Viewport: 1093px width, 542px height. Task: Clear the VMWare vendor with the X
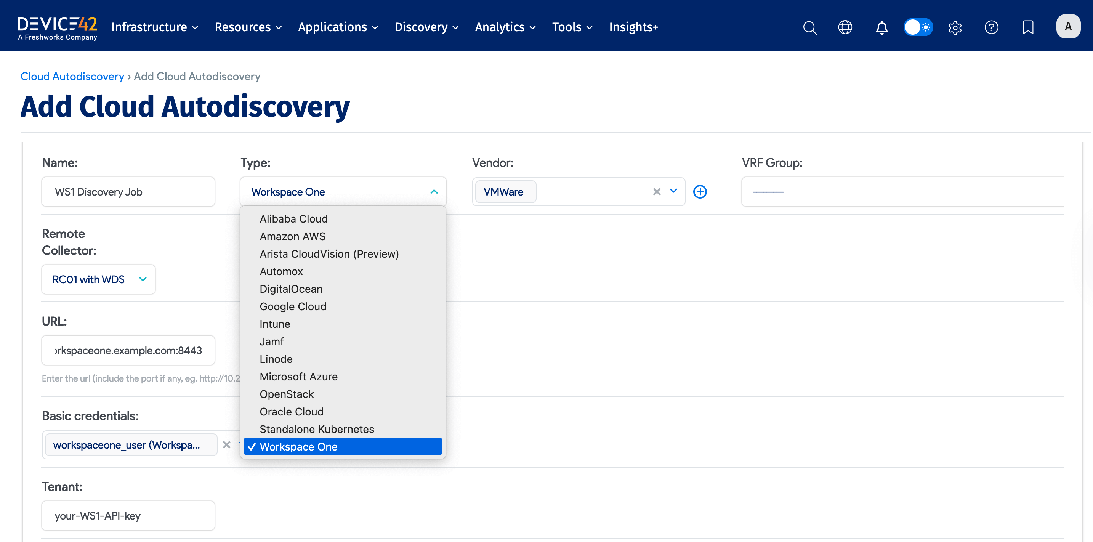click(x=657, y=191)
